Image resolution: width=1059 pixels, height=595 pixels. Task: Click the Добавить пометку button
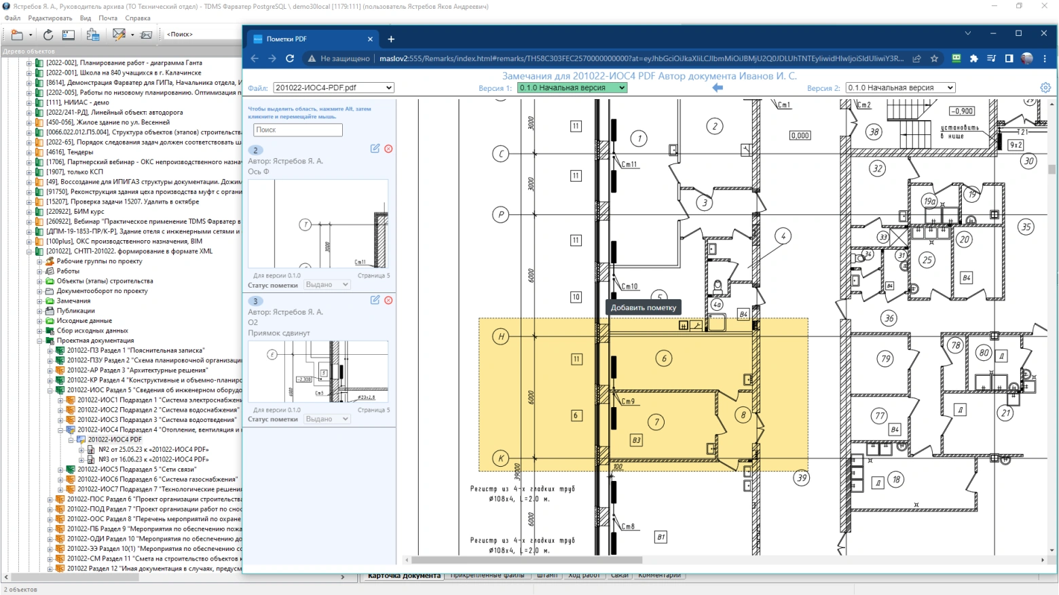pyautogui.click(x=643, y=307)
